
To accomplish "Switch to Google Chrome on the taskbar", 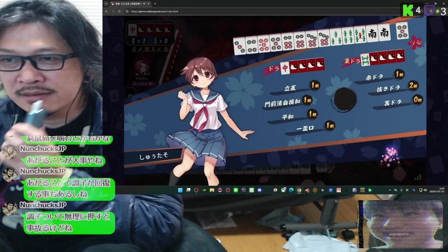I will point(299,190).
